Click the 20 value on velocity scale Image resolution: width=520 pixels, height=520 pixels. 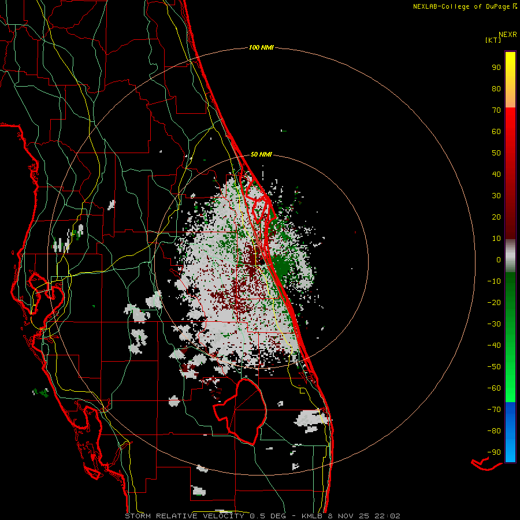click(x=496, y=217)
